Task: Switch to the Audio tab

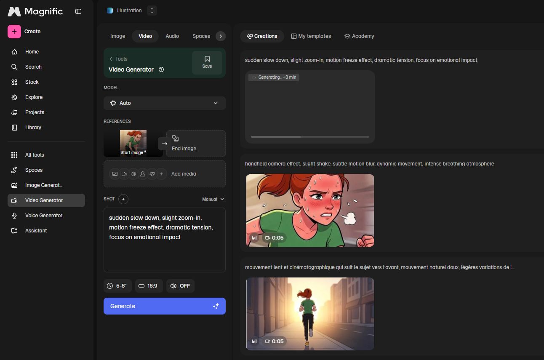Action: click(172, 36)
